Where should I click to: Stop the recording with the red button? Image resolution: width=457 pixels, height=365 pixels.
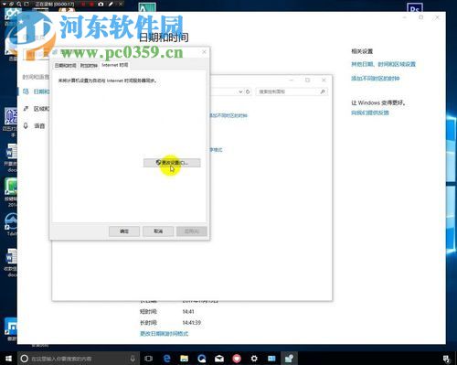click(91, 5)
